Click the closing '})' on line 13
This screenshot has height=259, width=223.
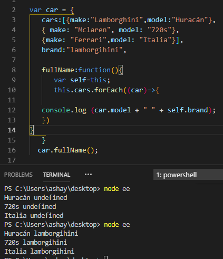click(46, 120)
